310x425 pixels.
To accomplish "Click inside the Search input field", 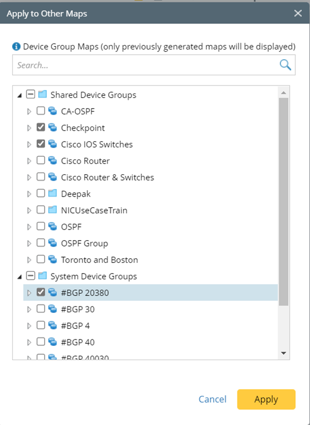I will click(132, 64).
